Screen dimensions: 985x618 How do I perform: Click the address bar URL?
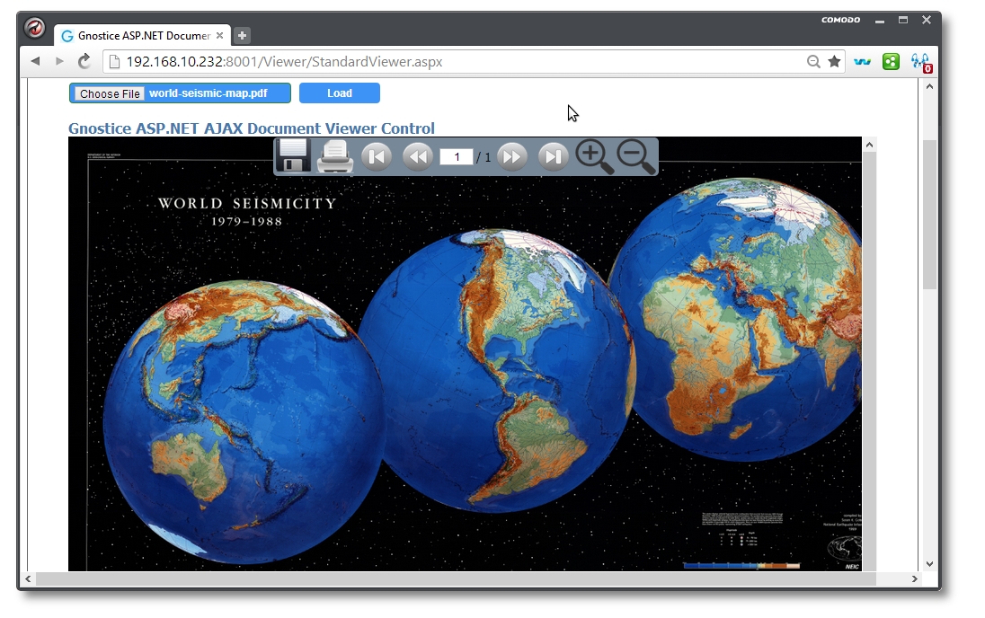pyautogui.click(x=284, y=62)
